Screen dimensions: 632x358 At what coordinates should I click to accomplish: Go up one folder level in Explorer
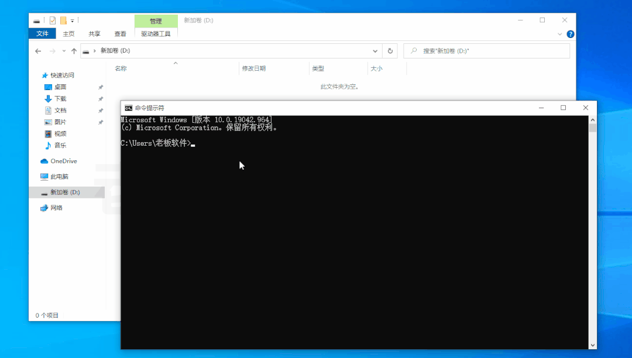pyautogui.click(x=74, y=51)
